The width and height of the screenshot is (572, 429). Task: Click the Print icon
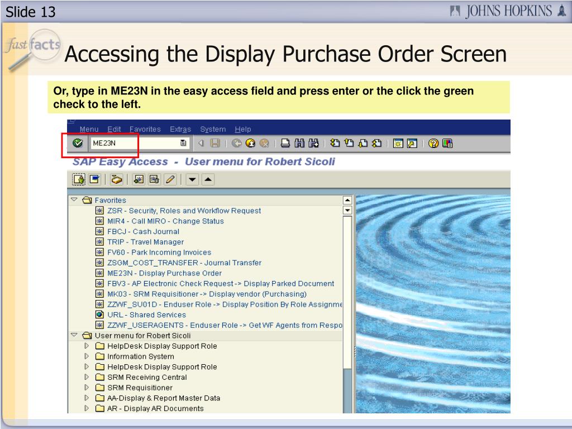pos(285,144)
